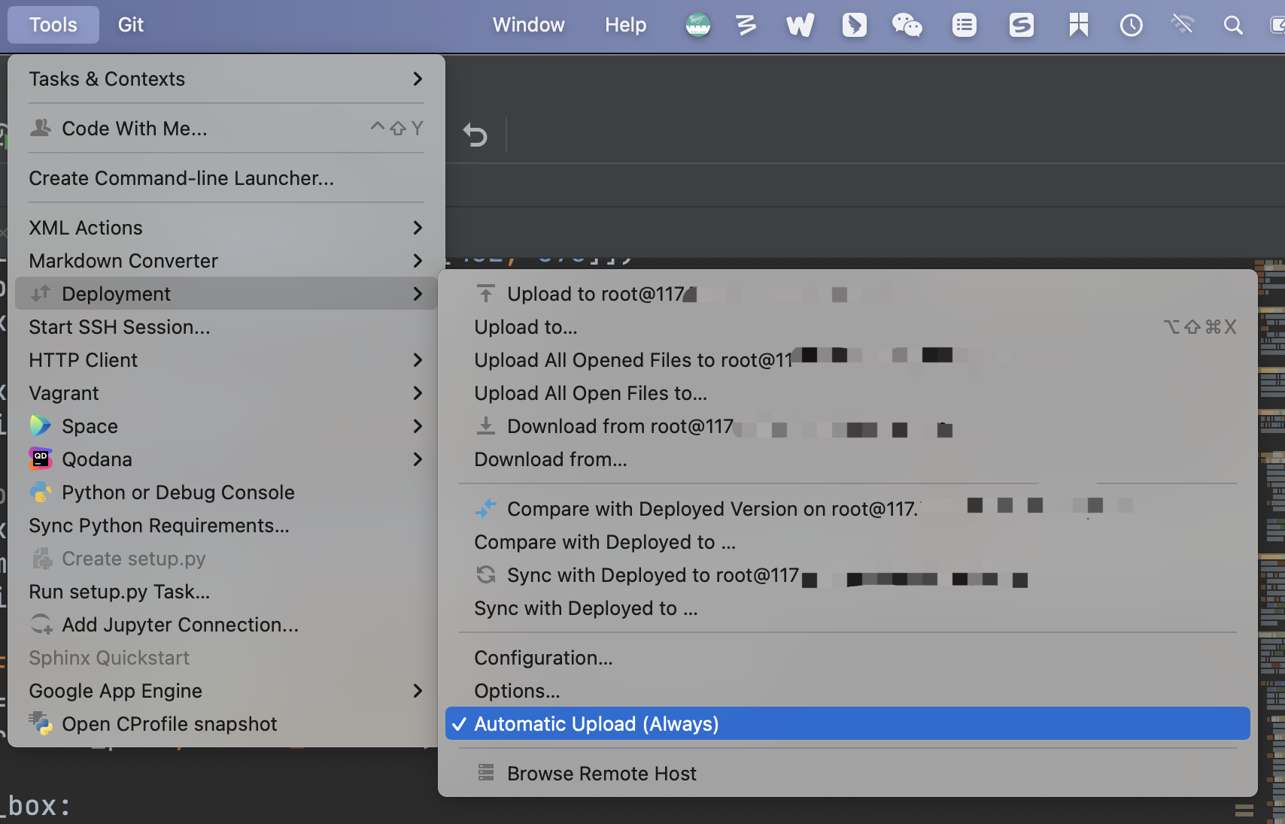Image resolution: width=1285 pixels, height=824 pixels.
Task: Click the greyed-out Create setup.py icon
Action: click(41, 559)
